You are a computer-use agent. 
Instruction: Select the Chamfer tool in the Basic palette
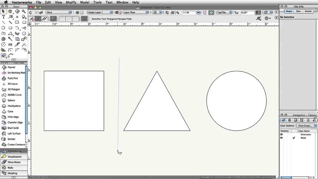tap(17, 50)
